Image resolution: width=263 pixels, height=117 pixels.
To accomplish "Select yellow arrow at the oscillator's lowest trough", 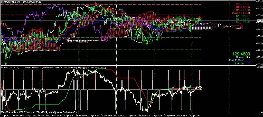I will [x=152, y=103].
